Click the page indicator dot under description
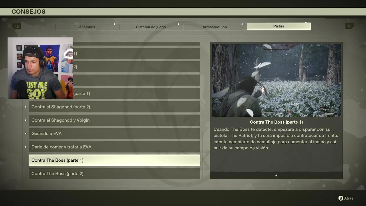This screenshot has height=206, width=366. point(276,175)
